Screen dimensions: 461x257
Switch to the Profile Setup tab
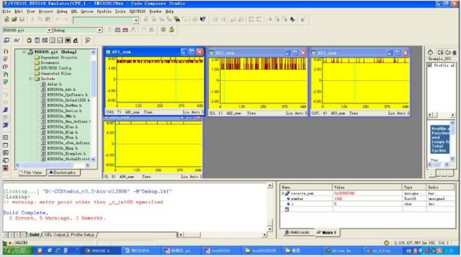(x=82, y=235)
